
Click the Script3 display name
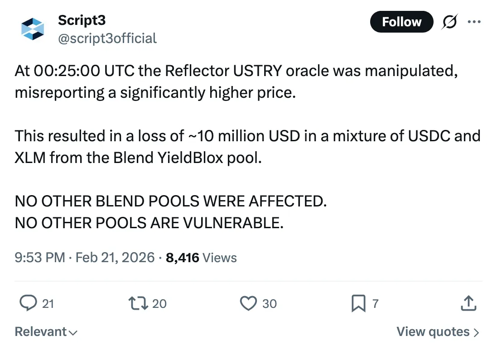[x=82, y=20]
